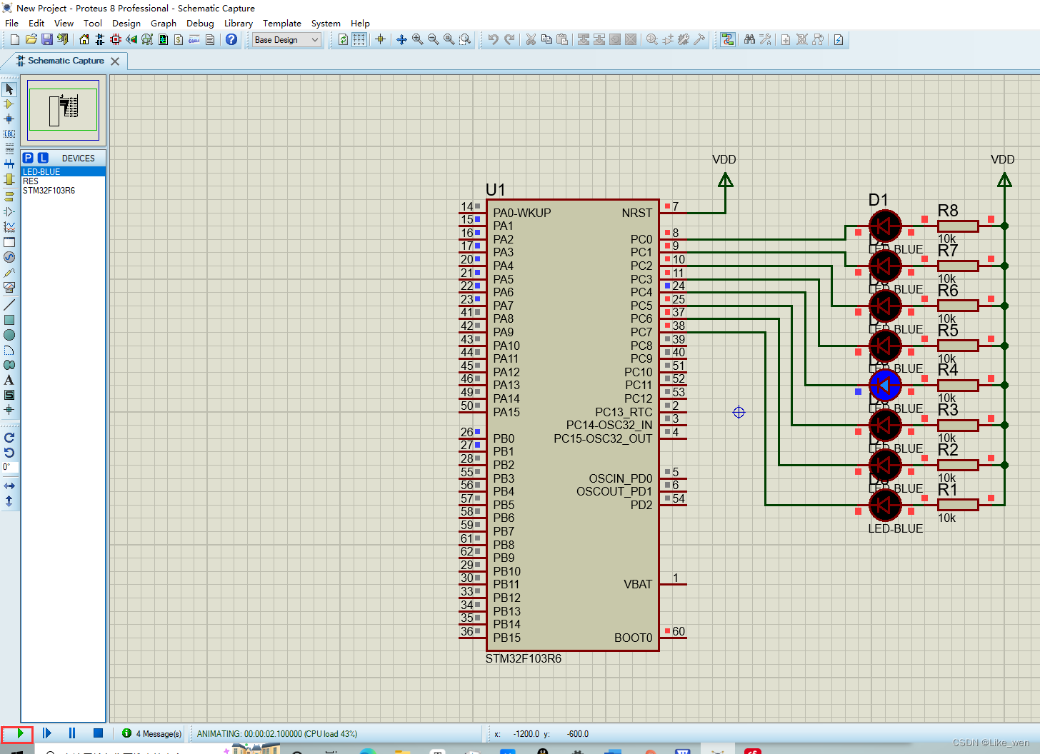
Task: Open the Base Design variant dropdown
Action: (286, 40)
